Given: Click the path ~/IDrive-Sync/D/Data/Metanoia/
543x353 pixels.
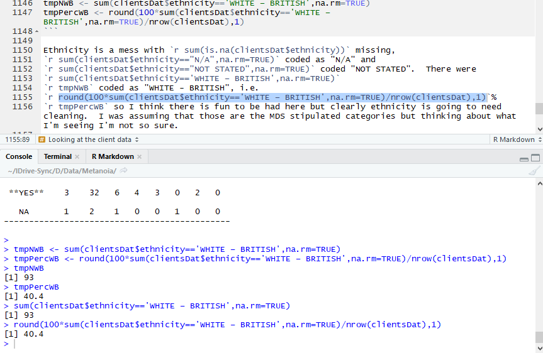Looking at the screenshot, I should tap(62, 171).
